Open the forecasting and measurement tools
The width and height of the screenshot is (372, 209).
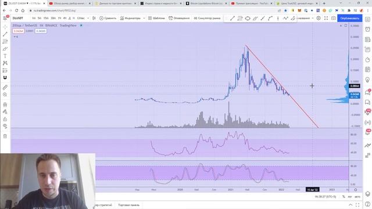coord(5,70)
